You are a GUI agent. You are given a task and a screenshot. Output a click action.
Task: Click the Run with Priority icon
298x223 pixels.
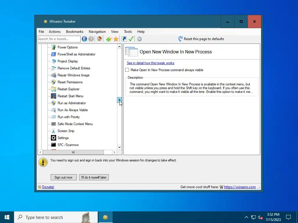[54, 117]
